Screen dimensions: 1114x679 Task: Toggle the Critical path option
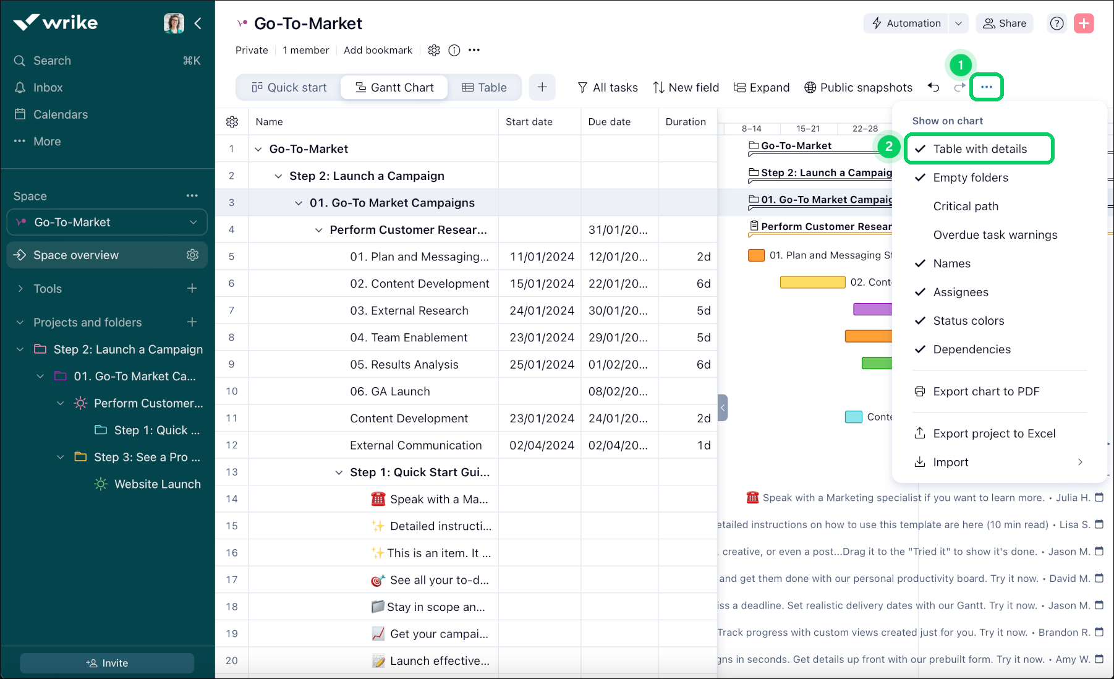(x=965, y=207)
